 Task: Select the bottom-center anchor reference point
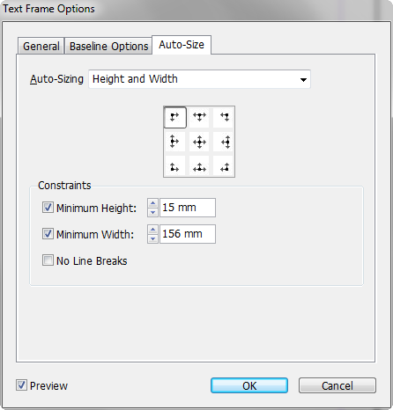(199, 166)
